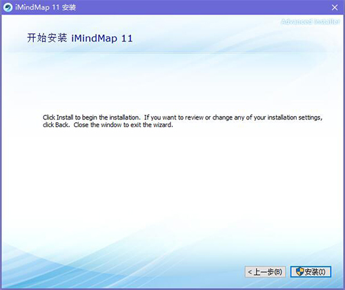The height and width of the screenshot is (290, 345).
Task: Click the 'Click Install to begin the installation' text
Action: coord(92,117)
